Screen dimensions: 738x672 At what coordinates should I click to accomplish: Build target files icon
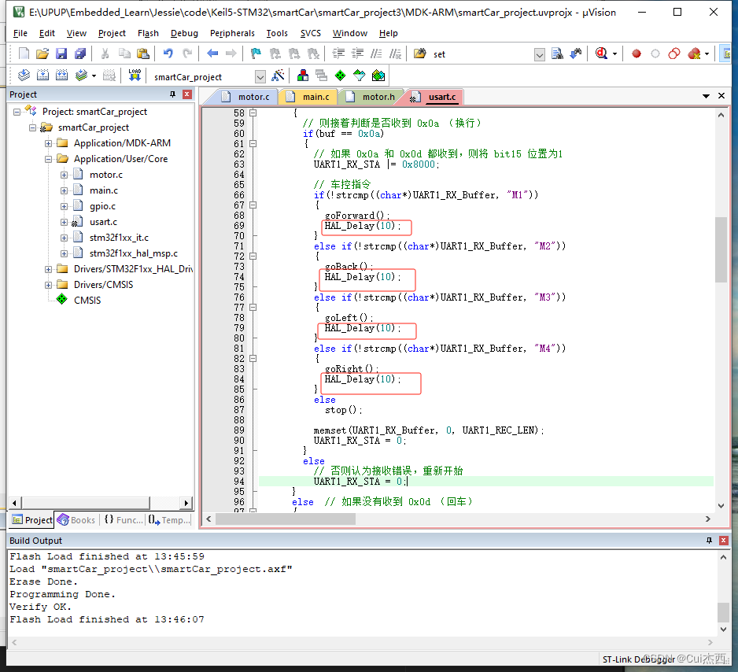tap(42, 76)
